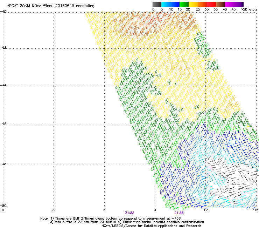The image size is (259, 228).
Task: Click the brown 35-40 knots legend swatch
Action: click(x=220, y=4)
